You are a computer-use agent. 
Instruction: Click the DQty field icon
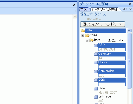pyautogui.click(x=96, y=80)
